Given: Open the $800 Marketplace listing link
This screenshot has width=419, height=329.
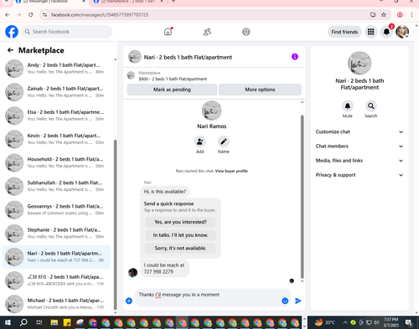Looking at the screenshot, I should pos(173,79).
